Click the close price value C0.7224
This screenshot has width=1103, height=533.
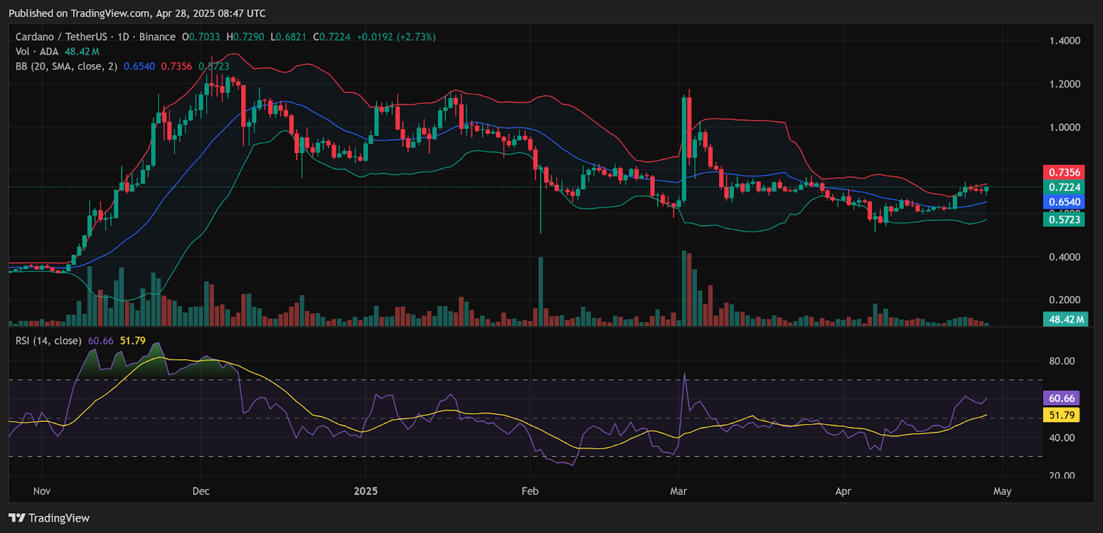pyautogui.click(x=332, y=37)
